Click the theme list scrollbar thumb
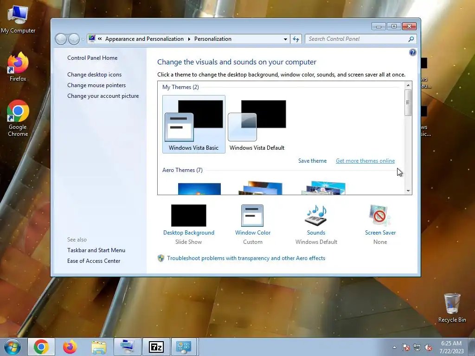 coord(408,102)
